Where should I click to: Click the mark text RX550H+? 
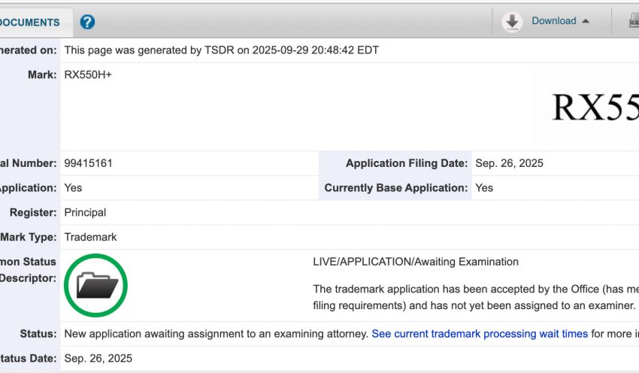[x=88, y=75]
